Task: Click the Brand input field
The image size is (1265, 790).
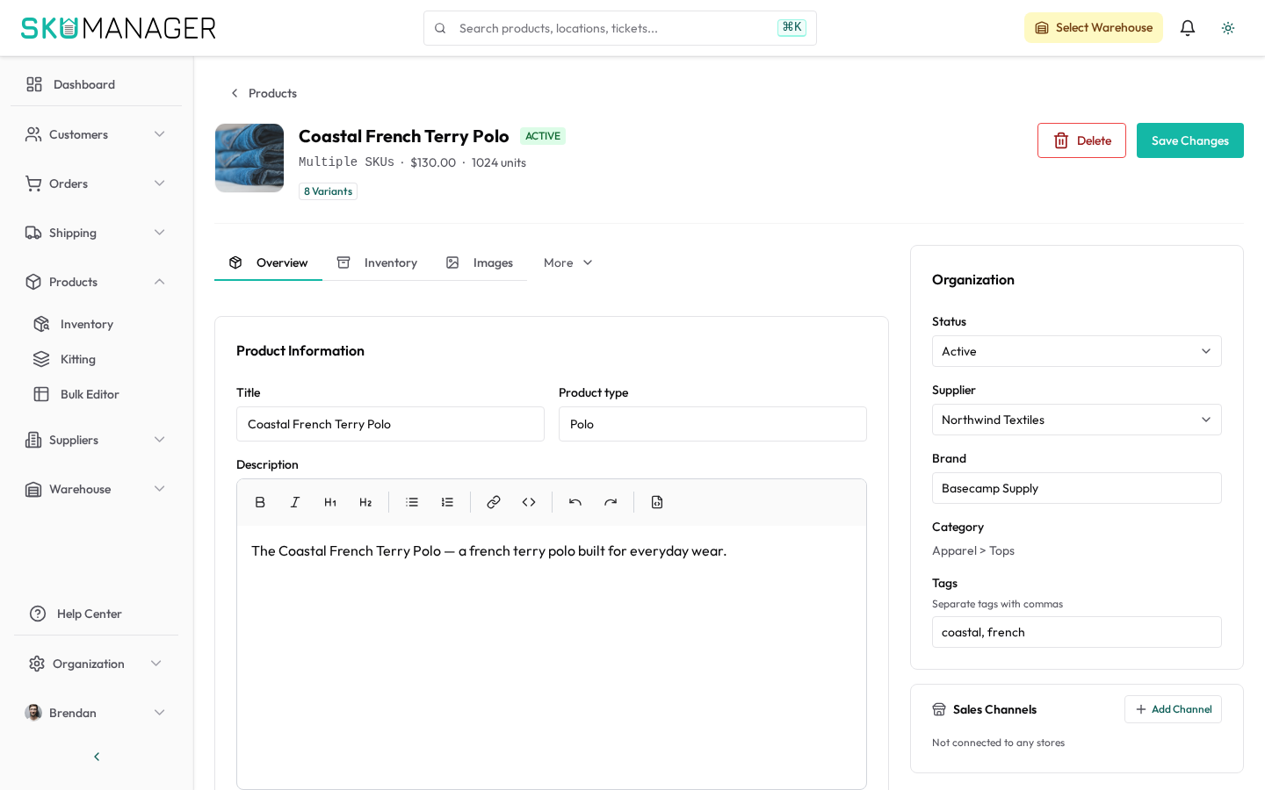Action: click(x=1077, y=488)
